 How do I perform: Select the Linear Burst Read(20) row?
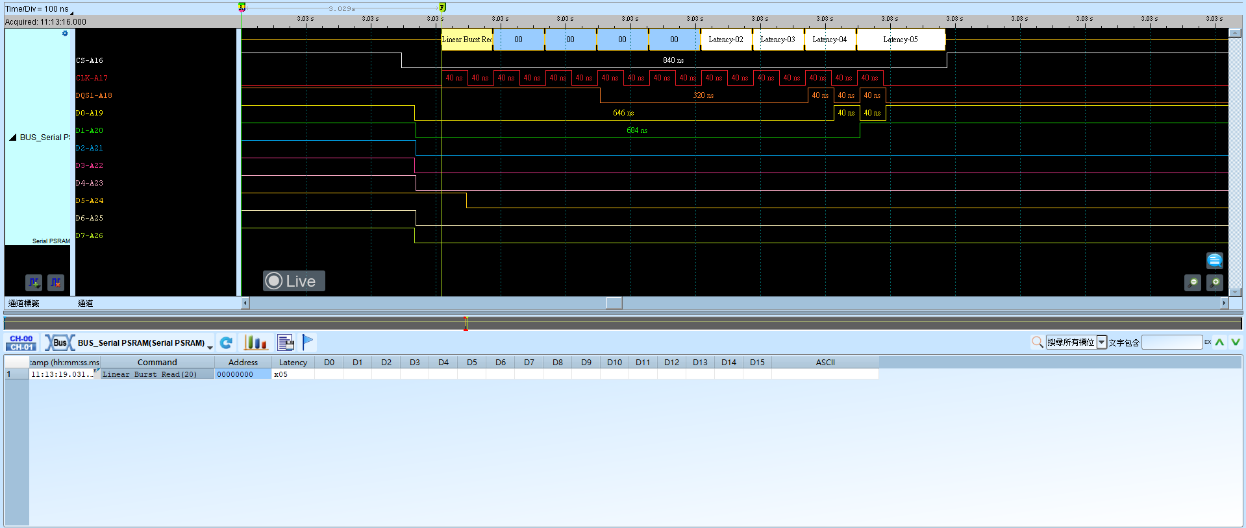pyautogui.click(x=157, y=374)
